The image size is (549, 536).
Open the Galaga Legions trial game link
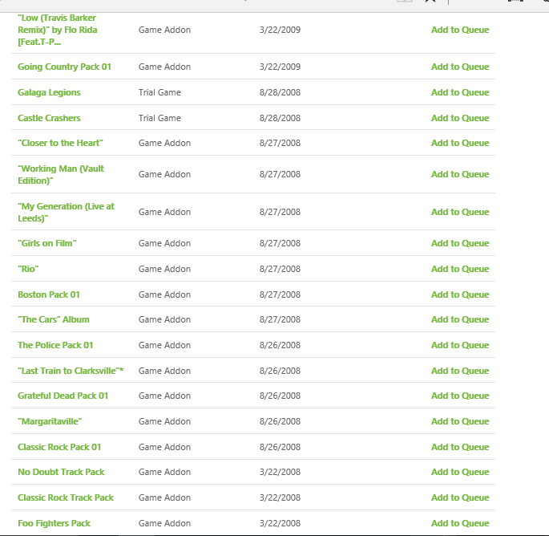49,92
